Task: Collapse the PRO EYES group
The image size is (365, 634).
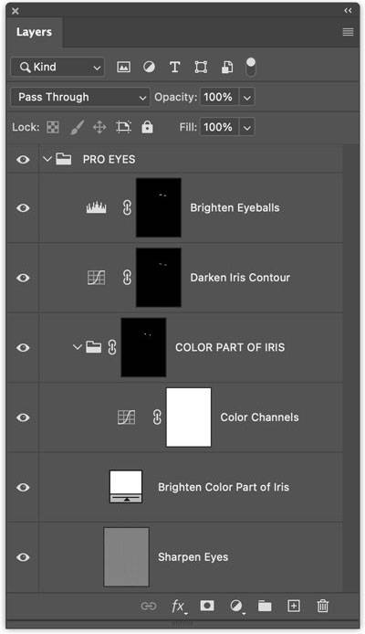Action: pyautogui.click(x=47, y=159)
